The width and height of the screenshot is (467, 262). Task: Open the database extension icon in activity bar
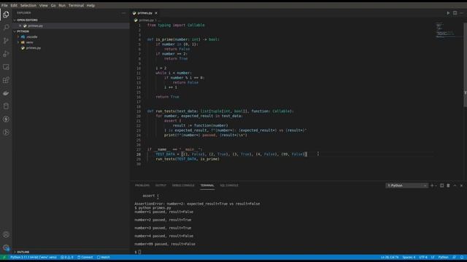click(x=6, y=106)
